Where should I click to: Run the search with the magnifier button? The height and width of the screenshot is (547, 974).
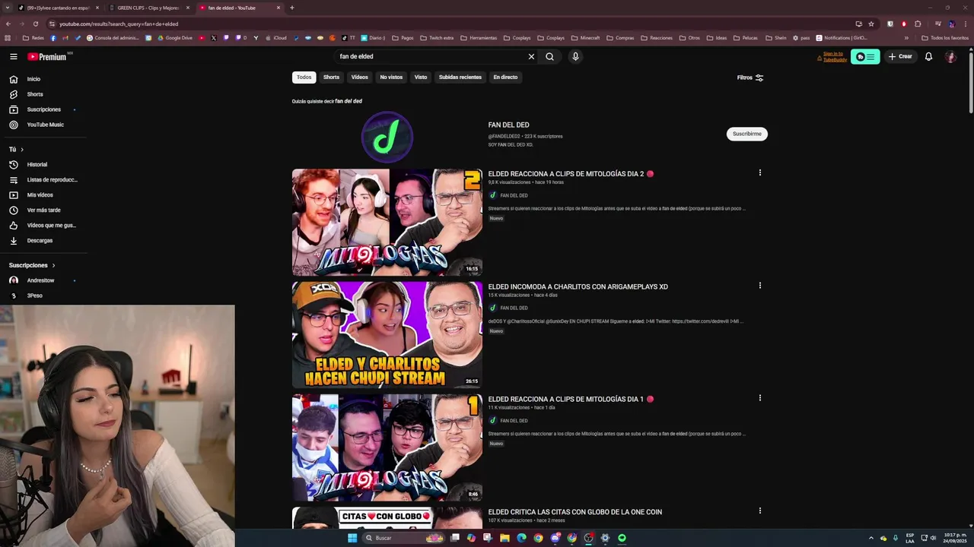click(x=549, y=56)
